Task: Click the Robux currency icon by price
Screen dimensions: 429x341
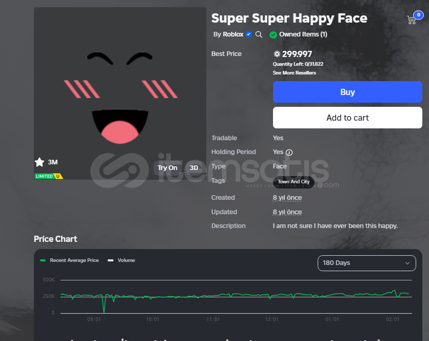Action: (277, 54)
